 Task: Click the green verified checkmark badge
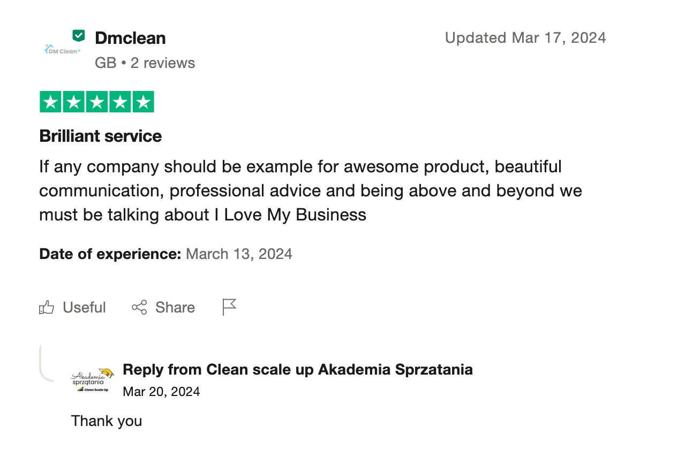click(79, 36)
